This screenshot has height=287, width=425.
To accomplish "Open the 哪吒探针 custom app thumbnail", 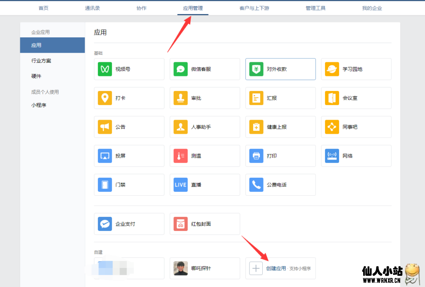I will tap(181, 268).
